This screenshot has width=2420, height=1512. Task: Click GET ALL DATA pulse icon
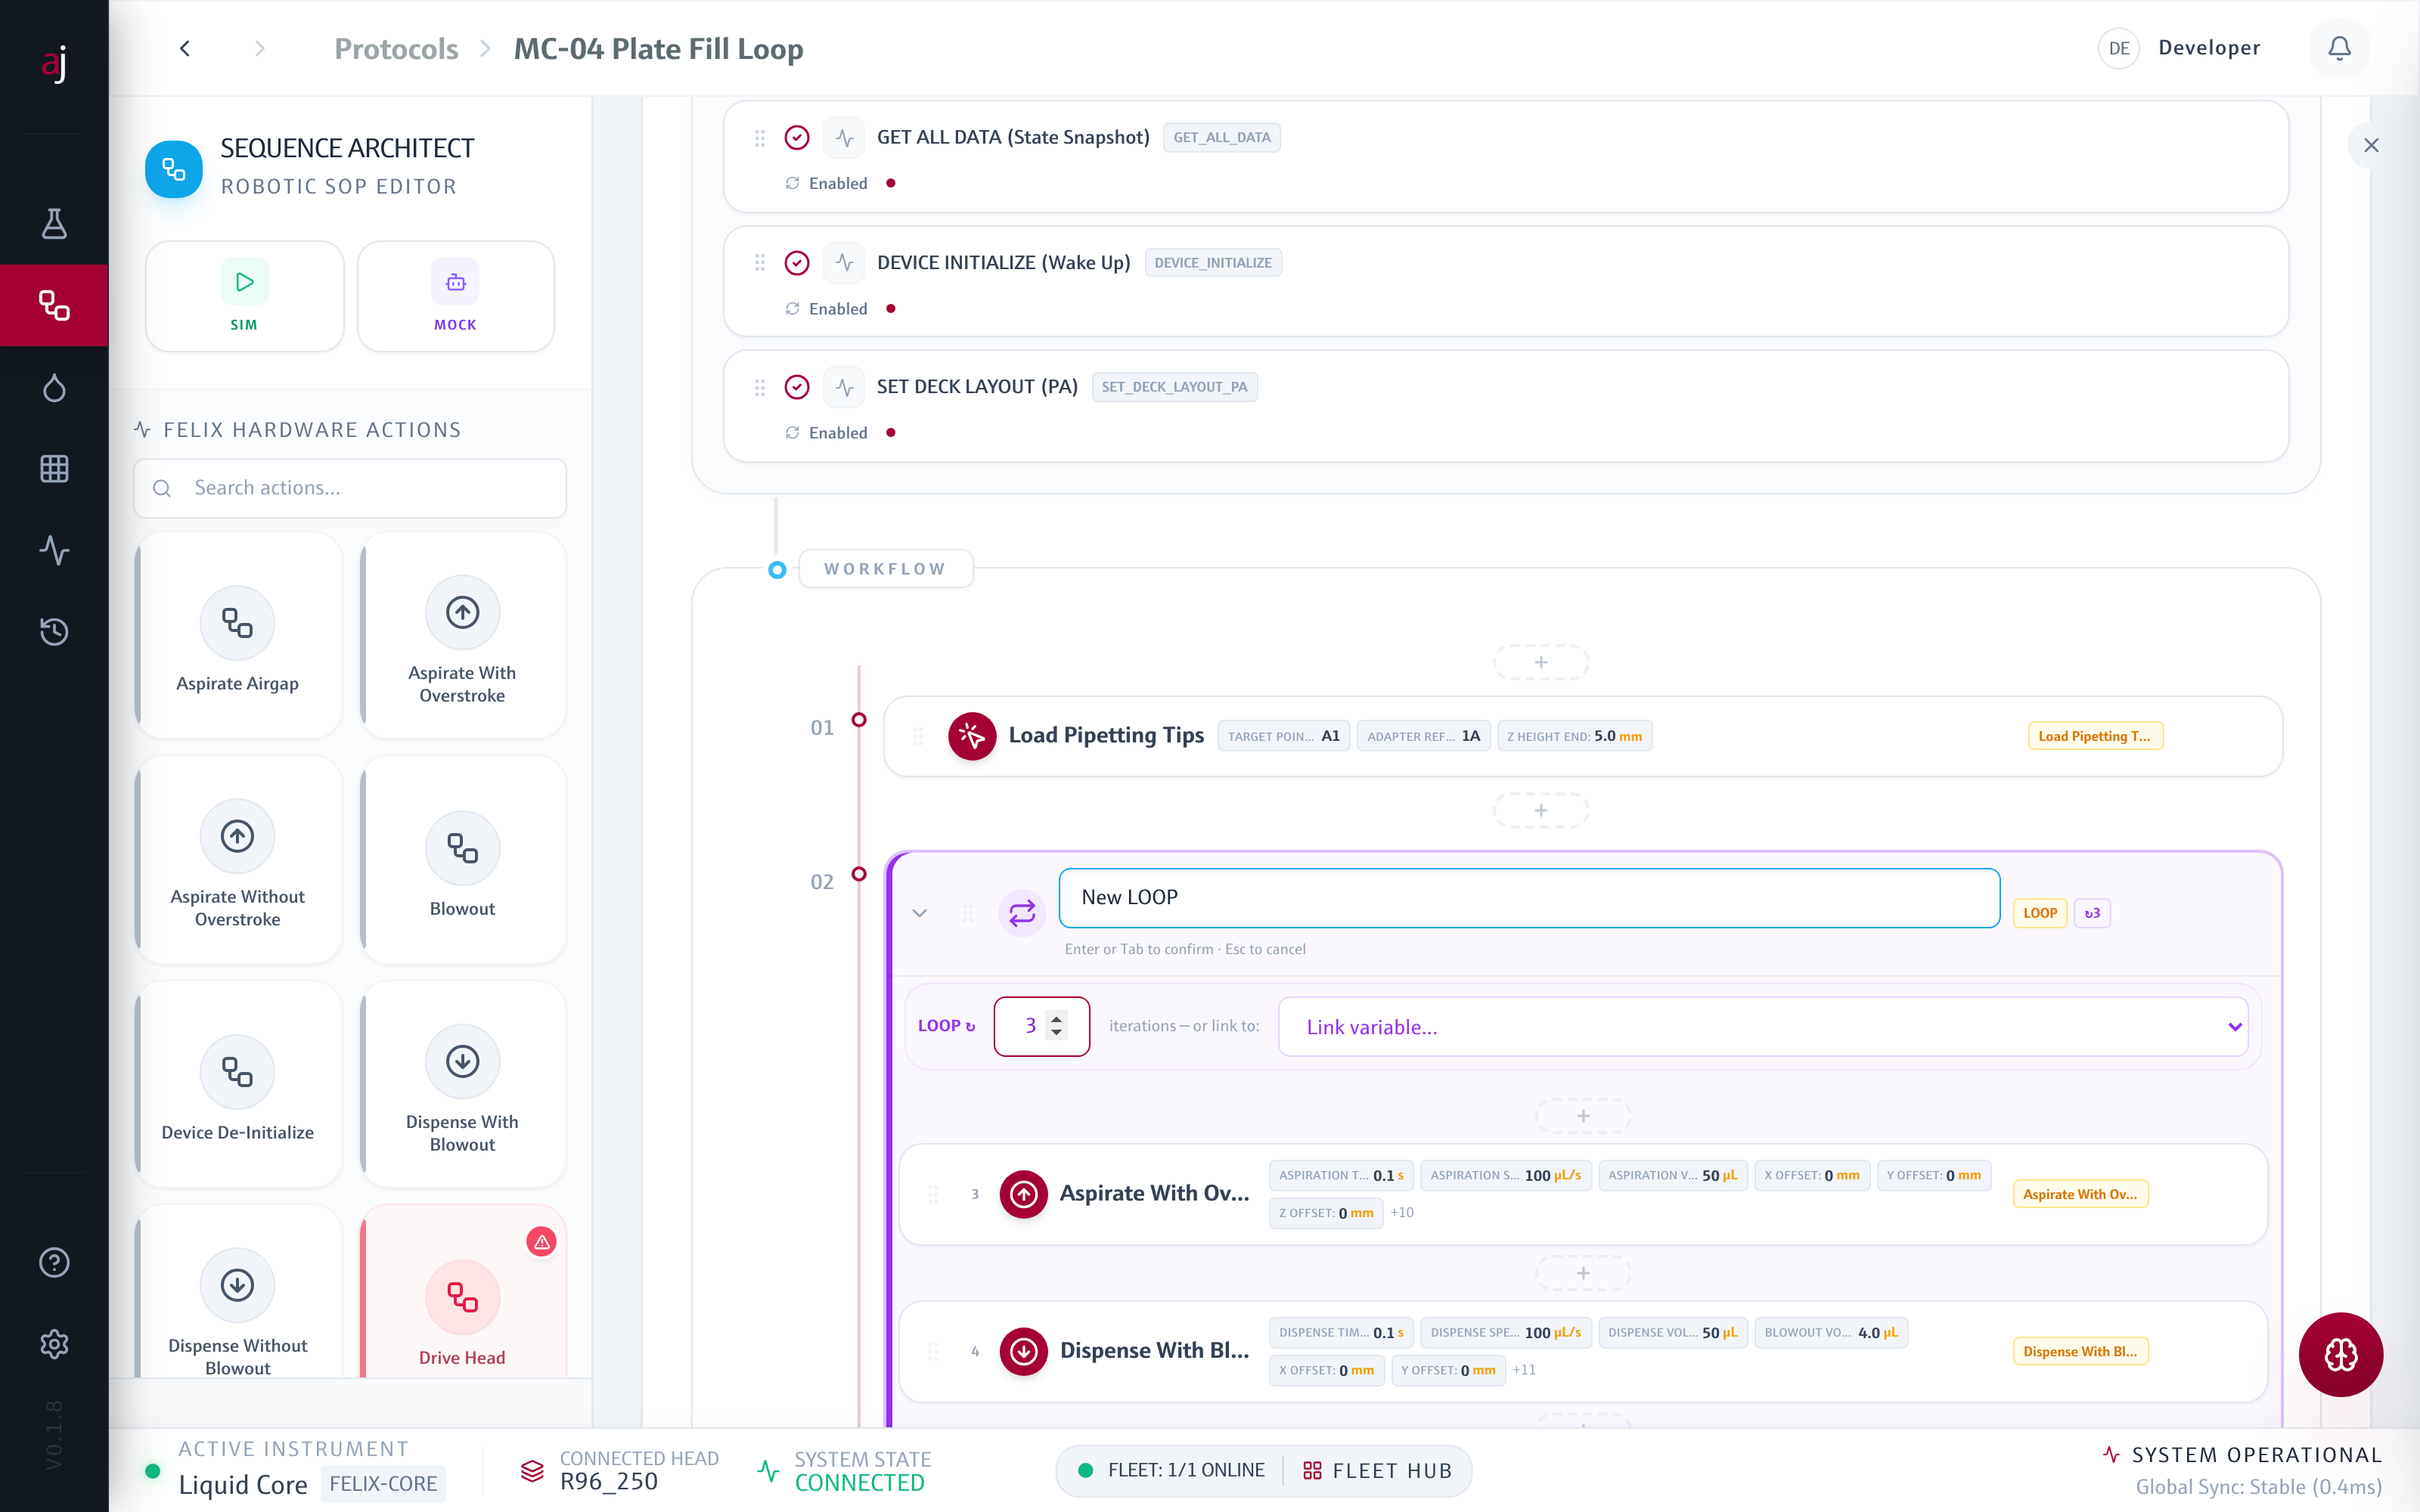pyautogui.click(x=844, y=138)
